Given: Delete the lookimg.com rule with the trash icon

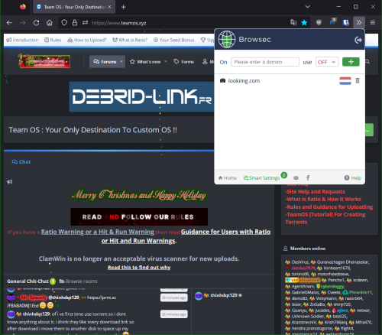Looking at the screenshot, I should [358, 80].
